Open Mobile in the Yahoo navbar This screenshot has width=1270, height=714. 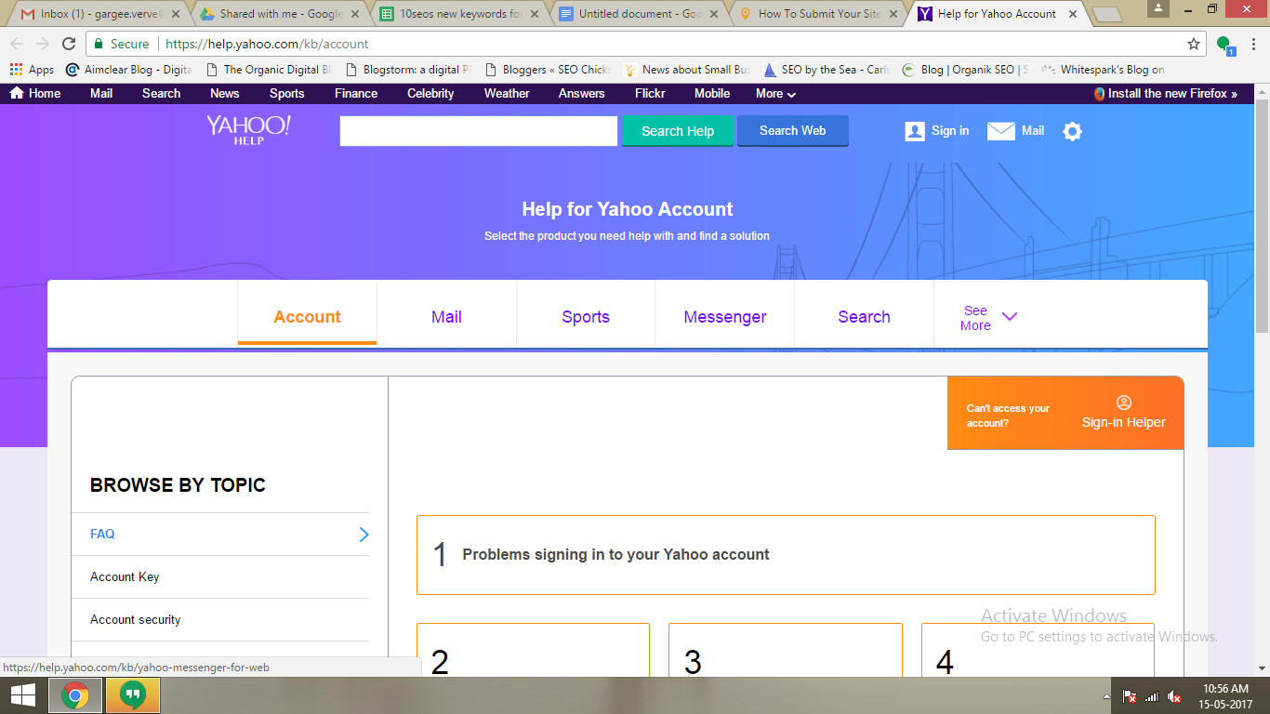pos(712,93)
